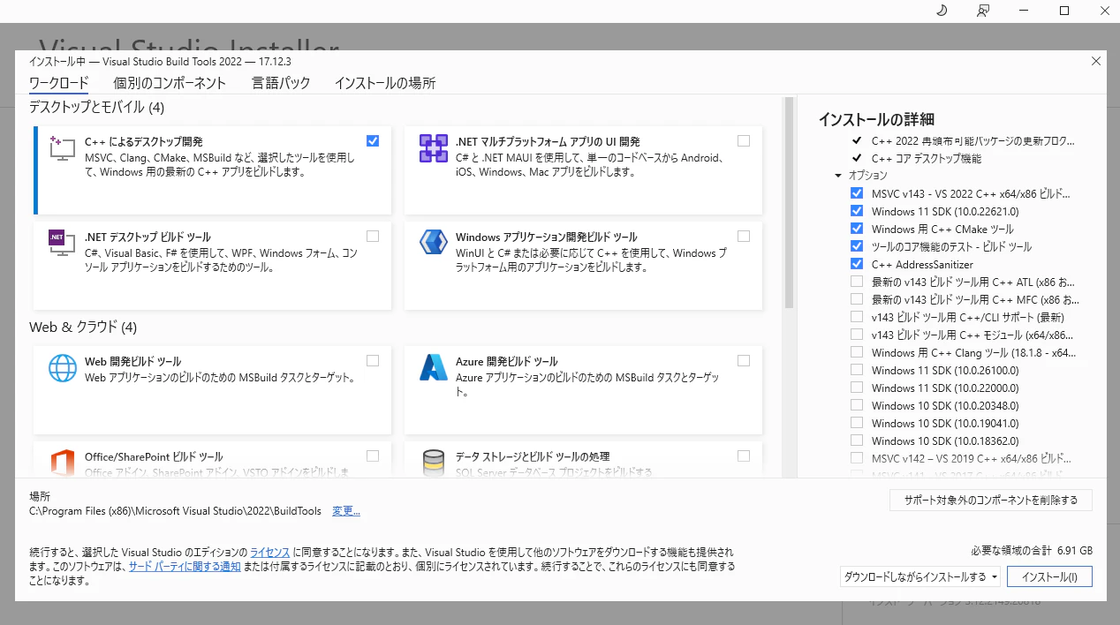
Task: Check Windows 11 SDK (10.0.22000.0)
Action: click(x=857, y=388)
